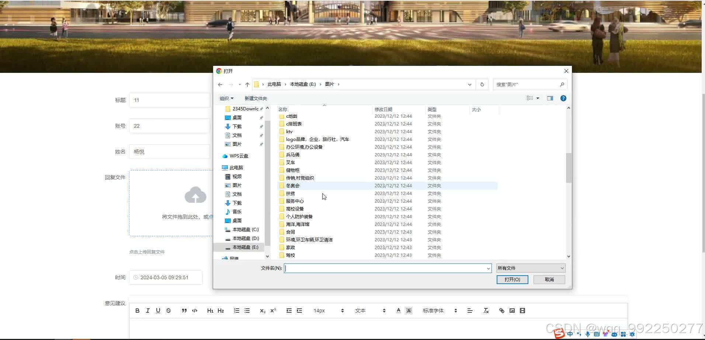Image resolution: width=705 pixels, height=340 pixels.
Task: Open the 文本 paragraph style dropdown
Action: [x=370, y=311]
